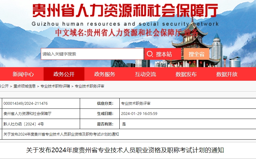Navigate to 专业技术职称评聘 in the breadcrumb
The image size is (256, 159).
55,86
